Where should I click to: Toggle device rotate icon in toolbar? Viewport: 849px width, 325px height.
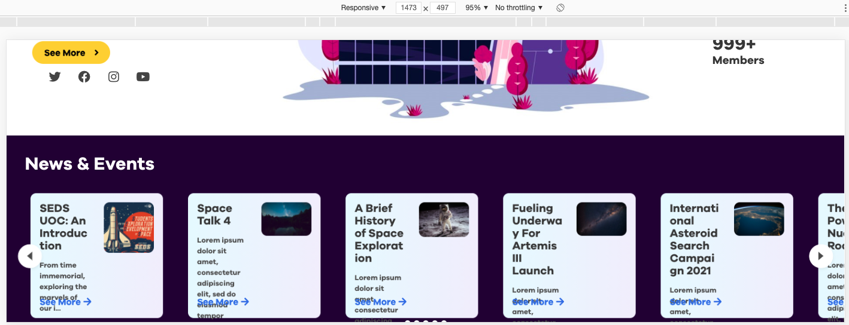tap(560, 8)
